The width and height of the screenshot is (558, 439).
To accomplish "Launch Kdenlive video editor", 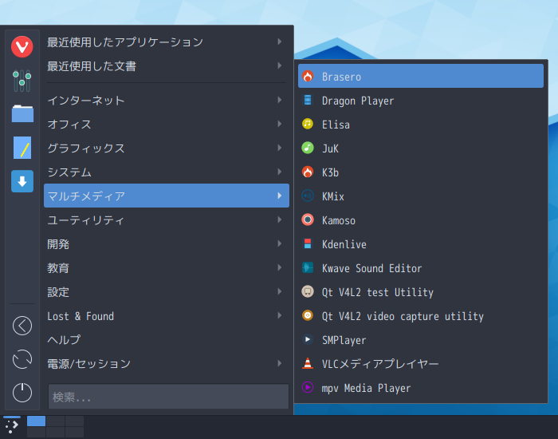I will click(x=421, y=243).
